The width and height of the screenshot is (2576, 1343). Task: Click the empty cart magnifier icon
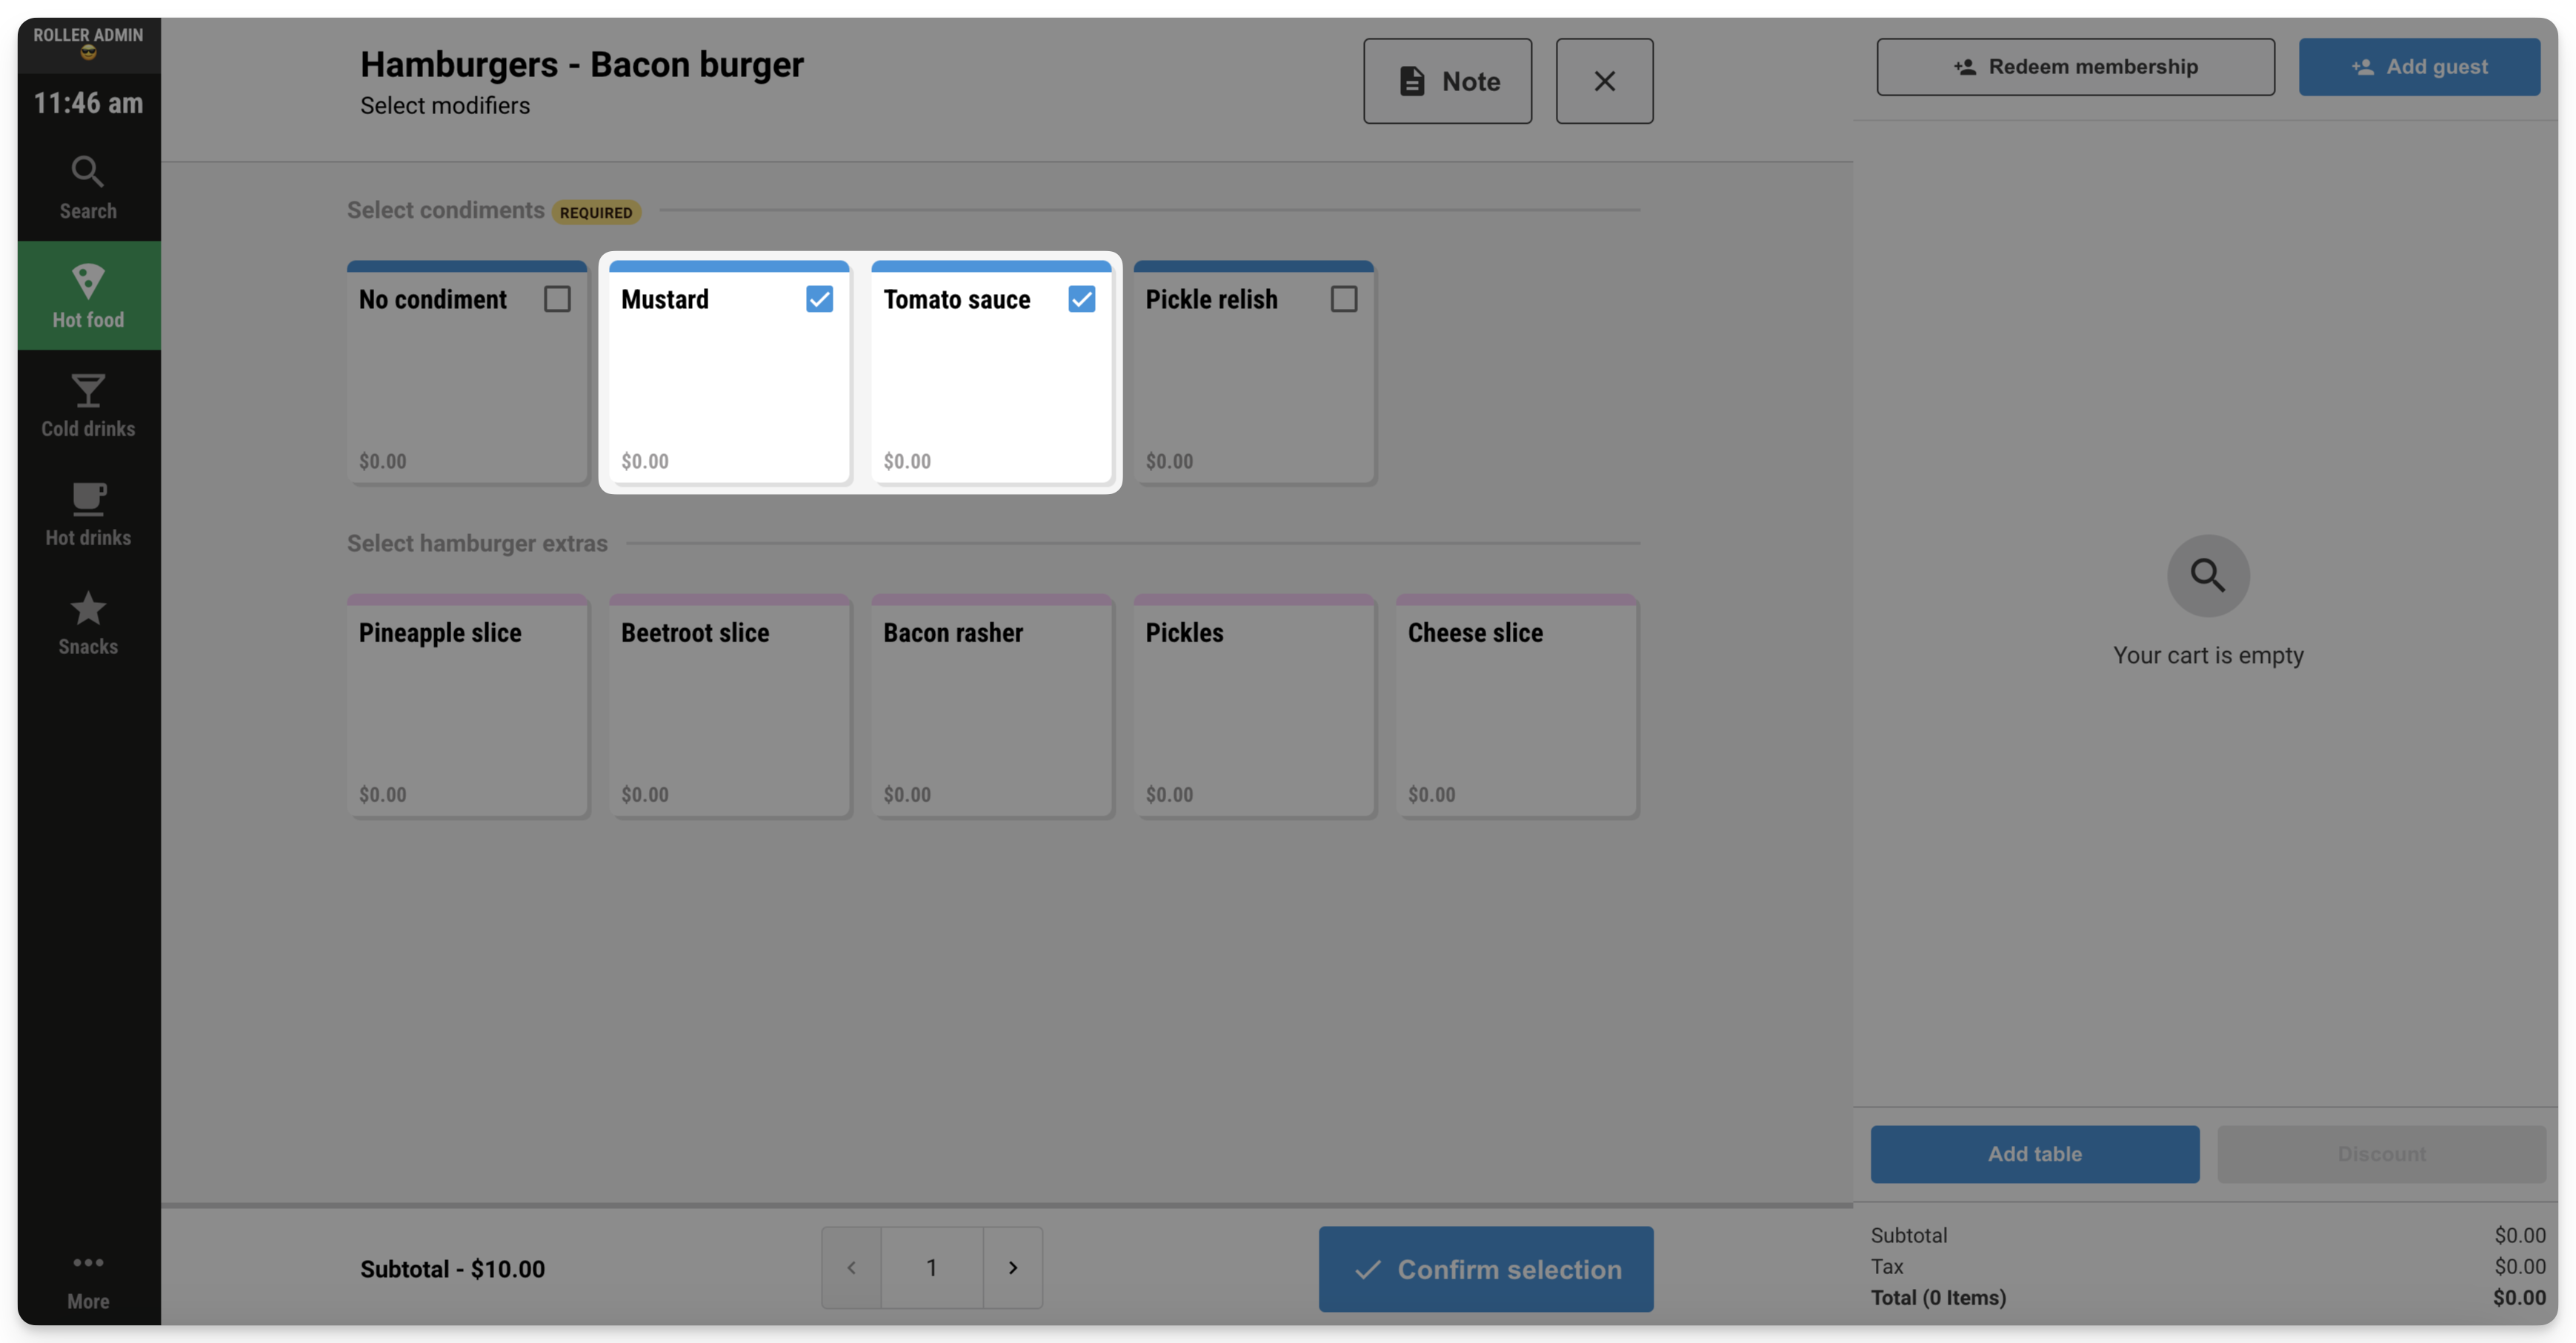coord(2208,575)
